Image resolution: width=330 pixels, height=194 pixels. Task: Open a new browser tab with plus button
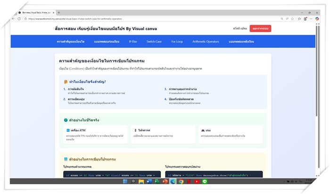58,13
